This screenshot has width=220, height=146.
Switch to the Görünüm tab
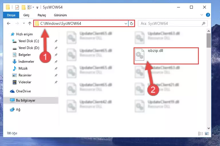tap(60, 15)
